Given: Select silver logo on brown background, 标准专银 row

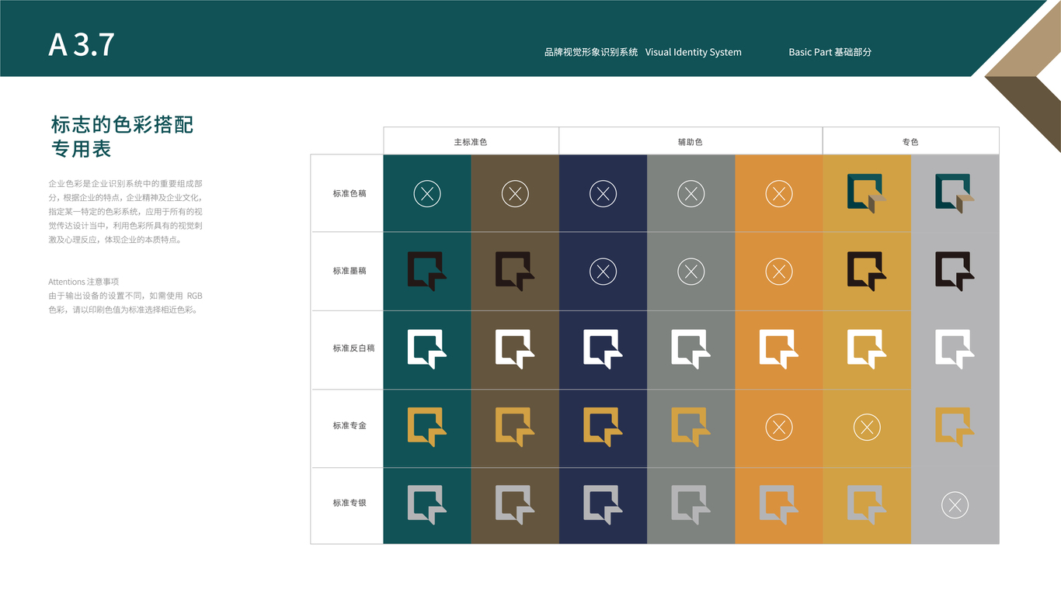Looking at the screenshot, I should pyautogui.click(x=515, y=504).
